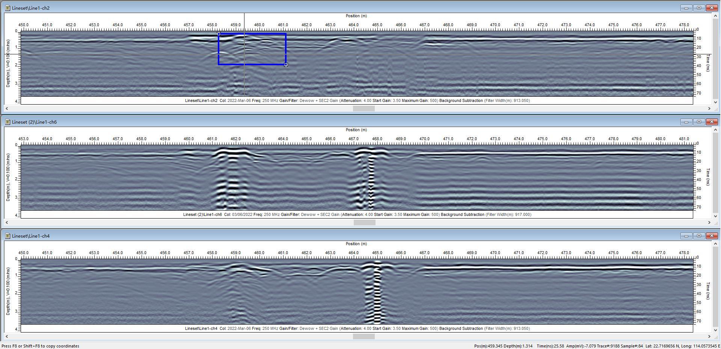Click the left scroll arrow in Line1-ch6 window
This screenshot has height=349, width=721.
coord(7,222)
